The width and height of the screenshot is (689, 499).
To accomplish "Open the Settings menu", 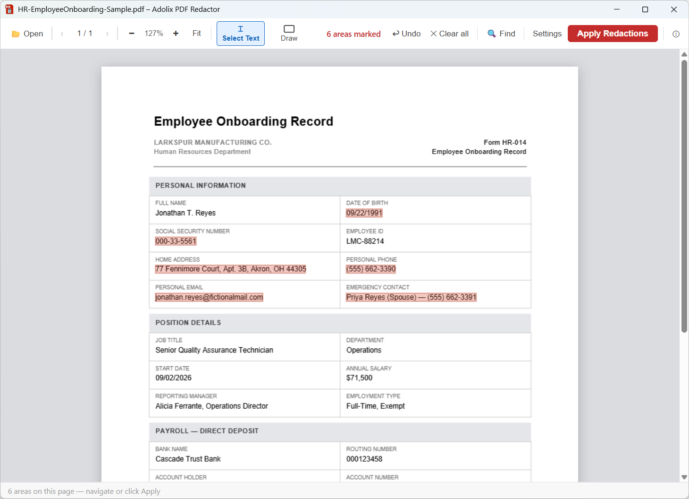I will pyautogui.click(x=547, y=34).
